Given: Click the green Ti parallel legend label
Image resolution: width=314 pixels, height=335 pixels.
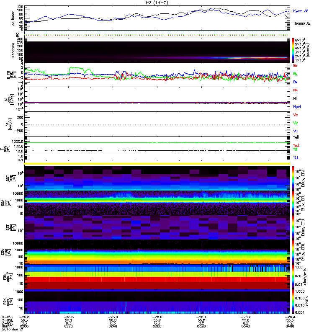Looking at the screenshot, I should point(295,149).
